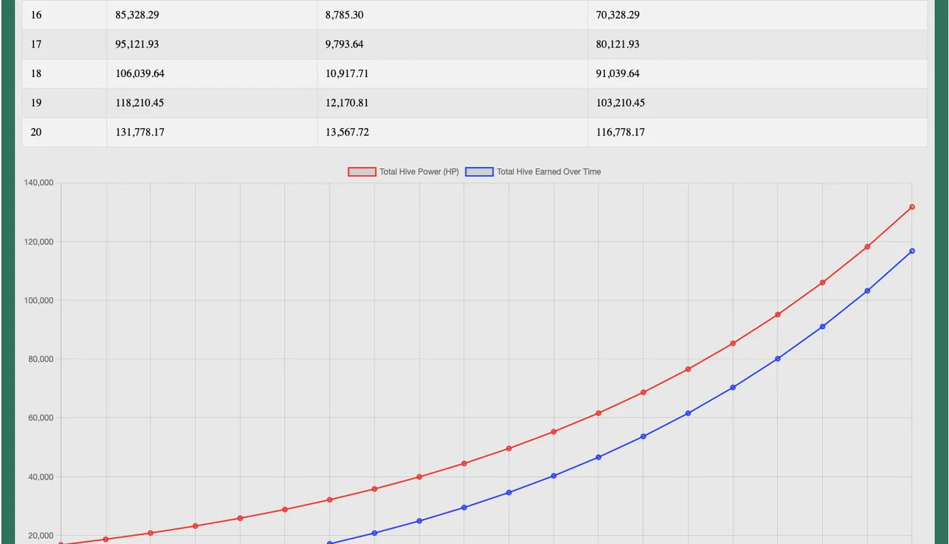
Task: Click the 140,000 y-axis label
Action: point(39,183)
